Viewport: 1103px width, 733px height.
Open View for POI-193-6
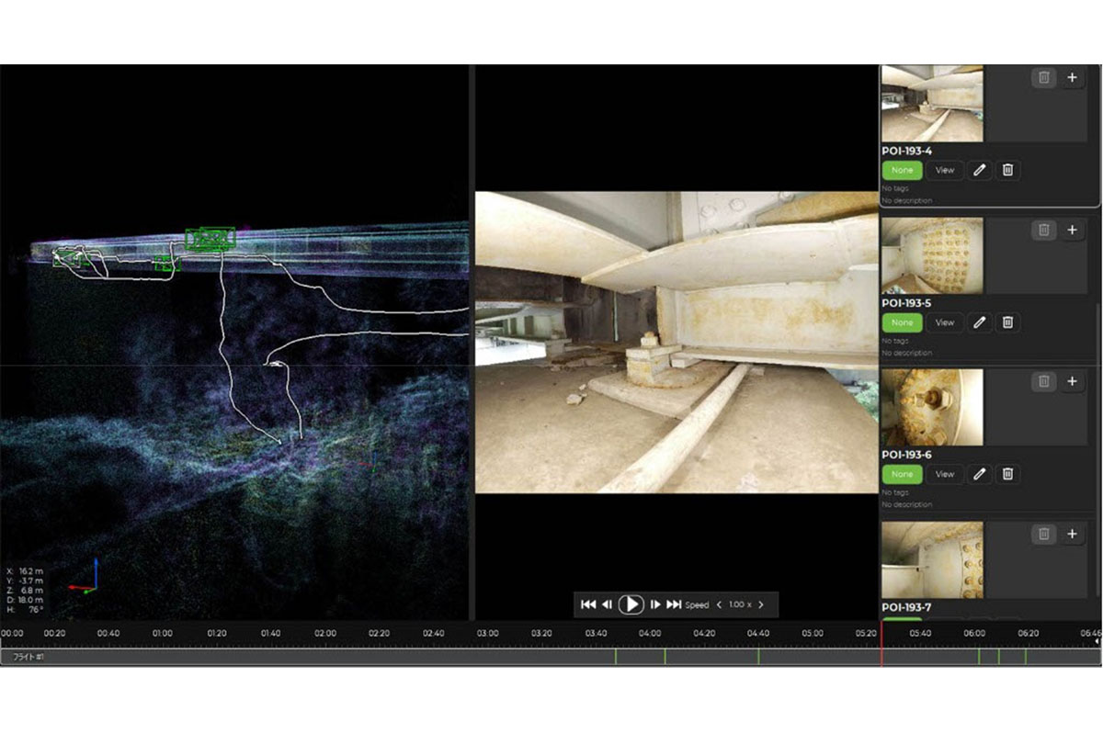pos(944,475)
